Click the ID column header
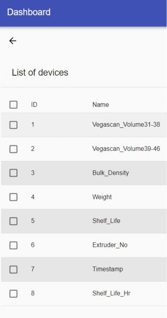This screenshot has width=167, height=318. click(x=34, y=105)
